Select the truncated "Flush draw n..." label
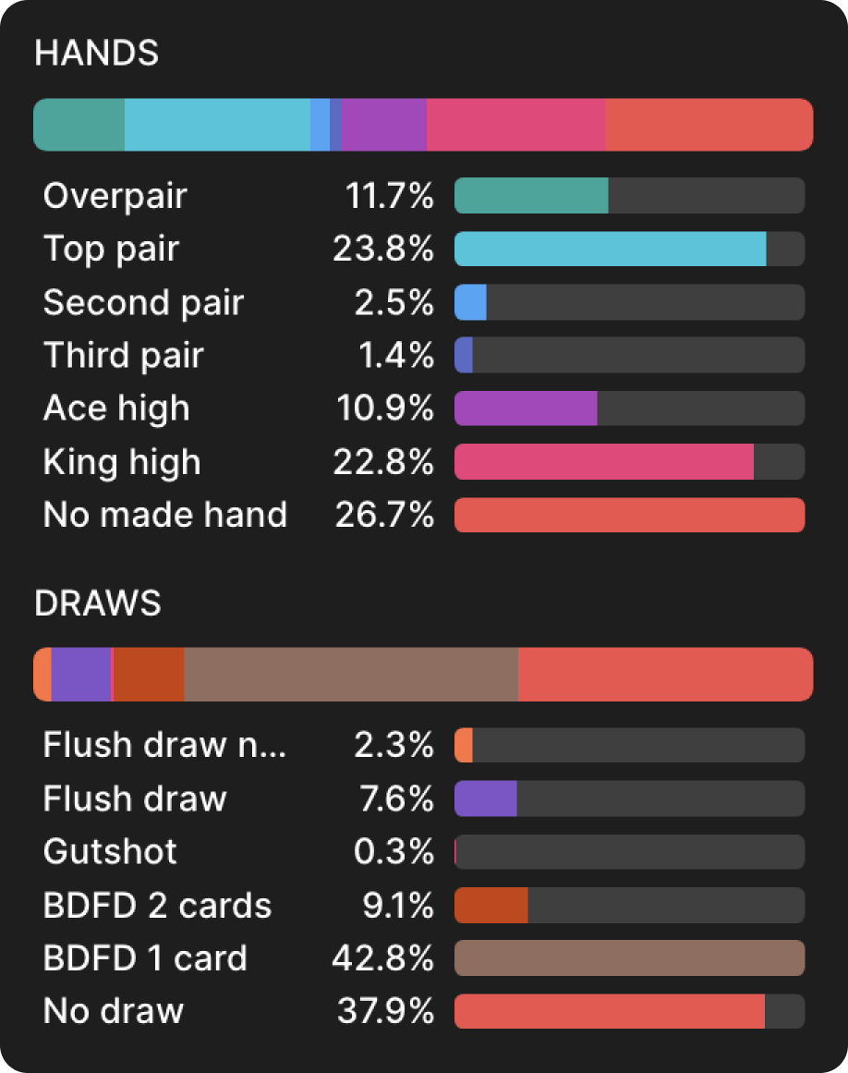Image resolution: width=848 pixels, height=1073 pixels. 164,745
